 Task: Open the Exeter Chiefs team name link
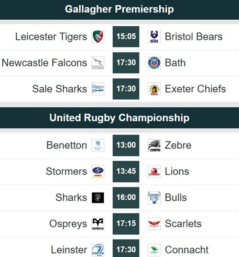tap(196, 89)
